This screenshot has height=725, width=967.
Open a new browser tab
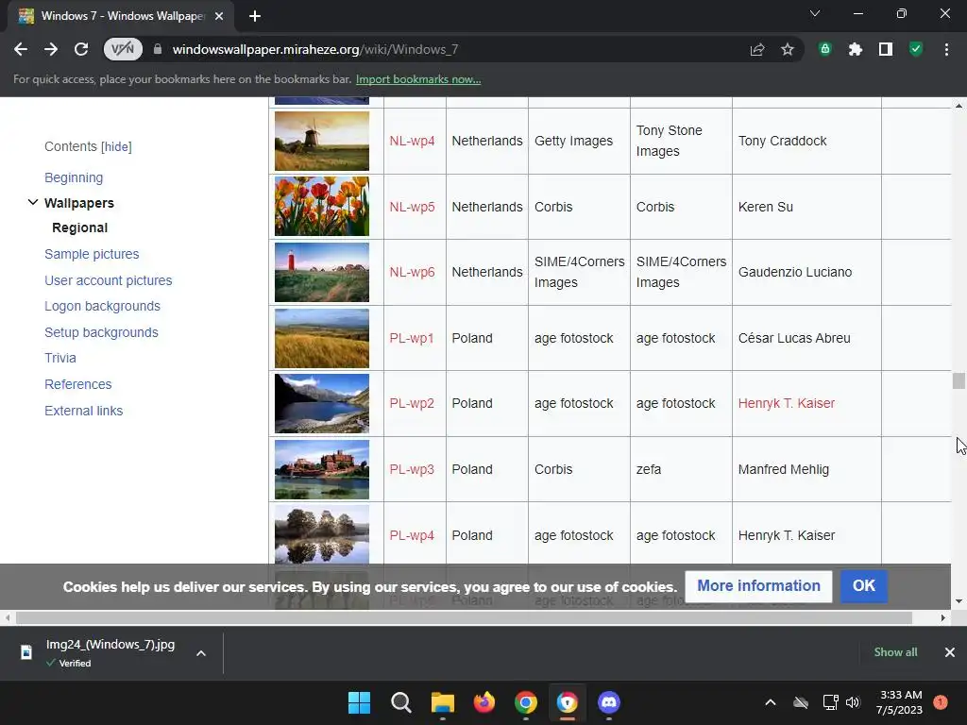[255, 16]
